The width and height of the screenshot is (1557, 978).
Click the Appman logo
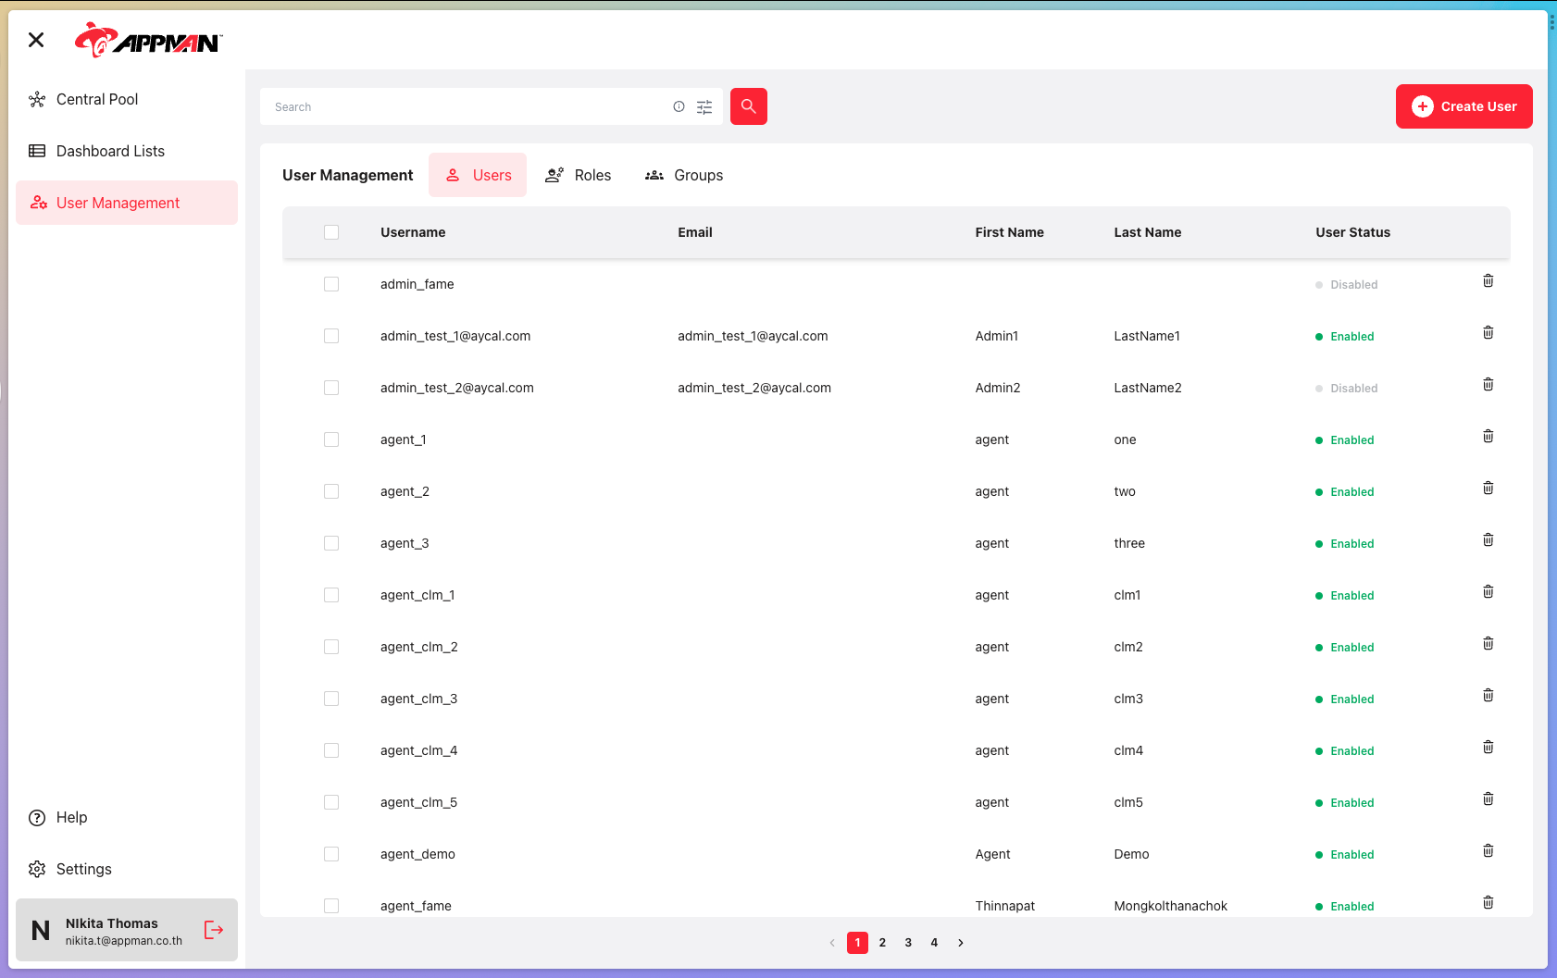click(148, 40)
